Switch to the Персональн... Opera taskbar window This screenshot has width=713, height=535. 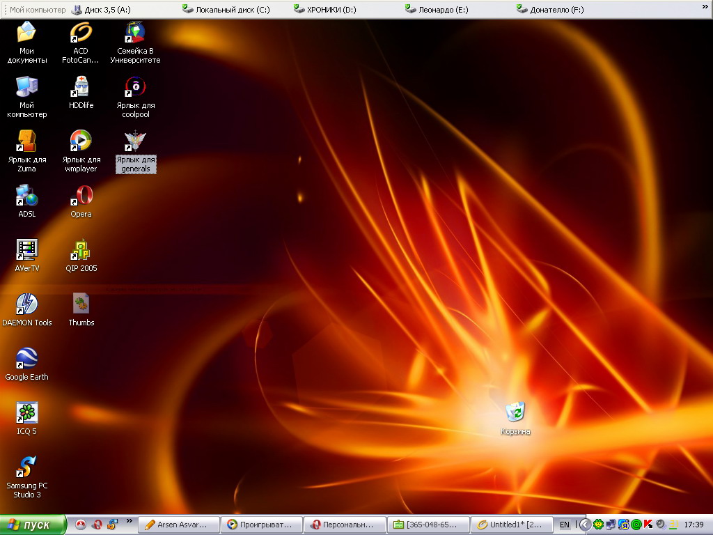click(345, 525)
